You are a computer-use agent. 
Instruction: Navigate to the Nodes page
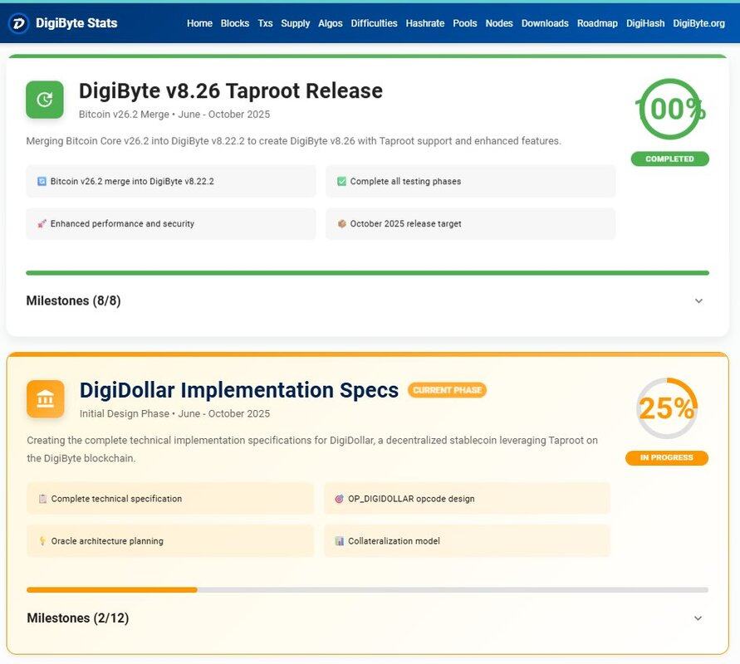click(499, 23)
